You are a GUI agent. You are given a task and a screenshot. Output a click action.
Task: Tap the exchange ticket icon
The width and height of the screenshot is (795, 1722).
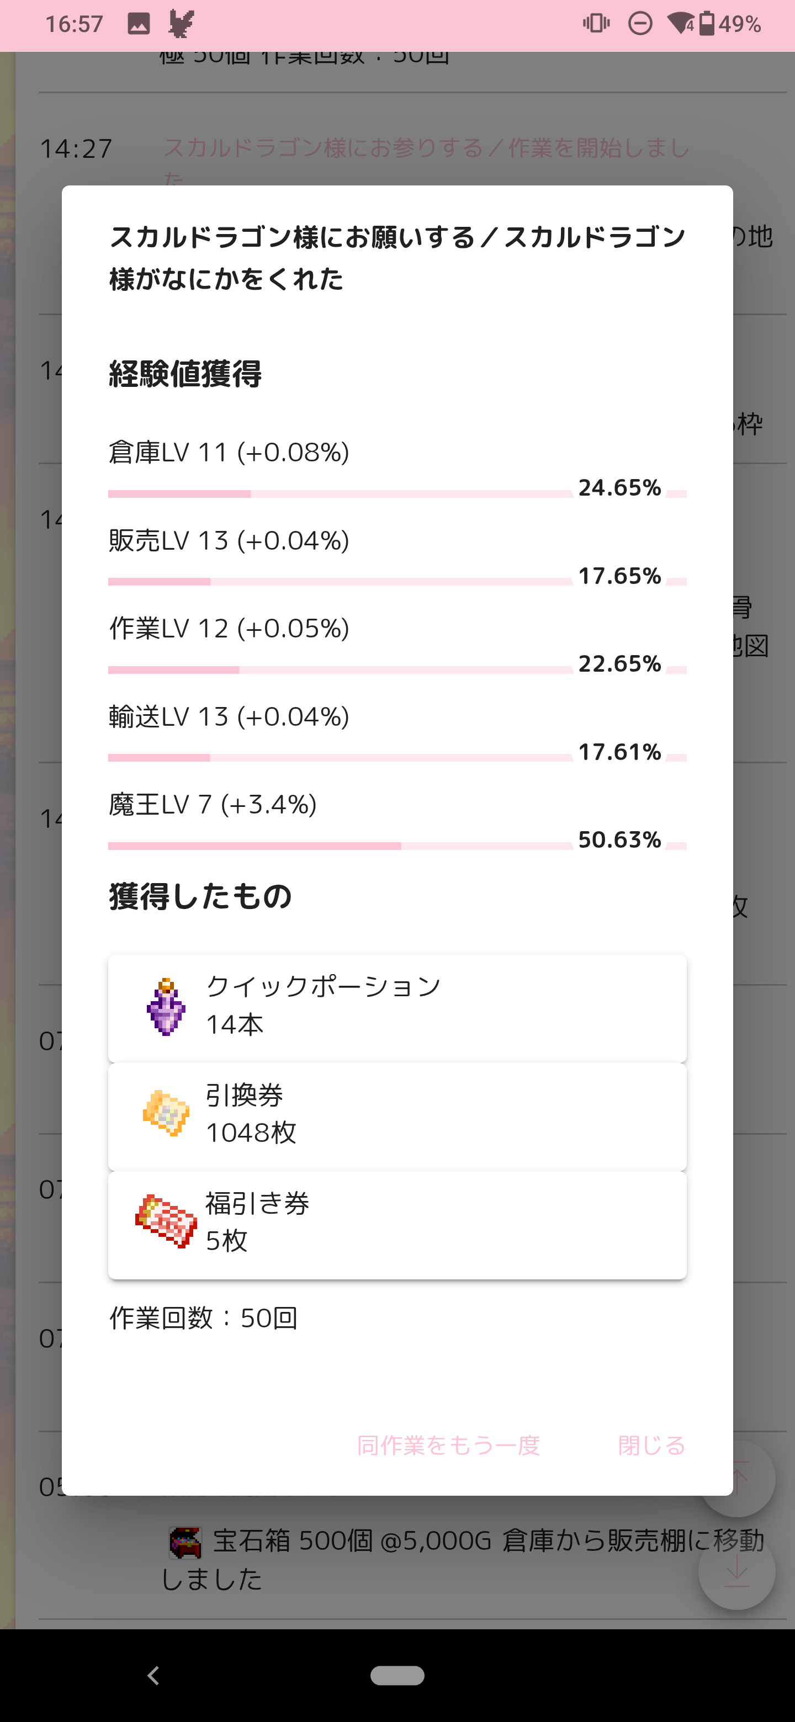pos(166,1114)
